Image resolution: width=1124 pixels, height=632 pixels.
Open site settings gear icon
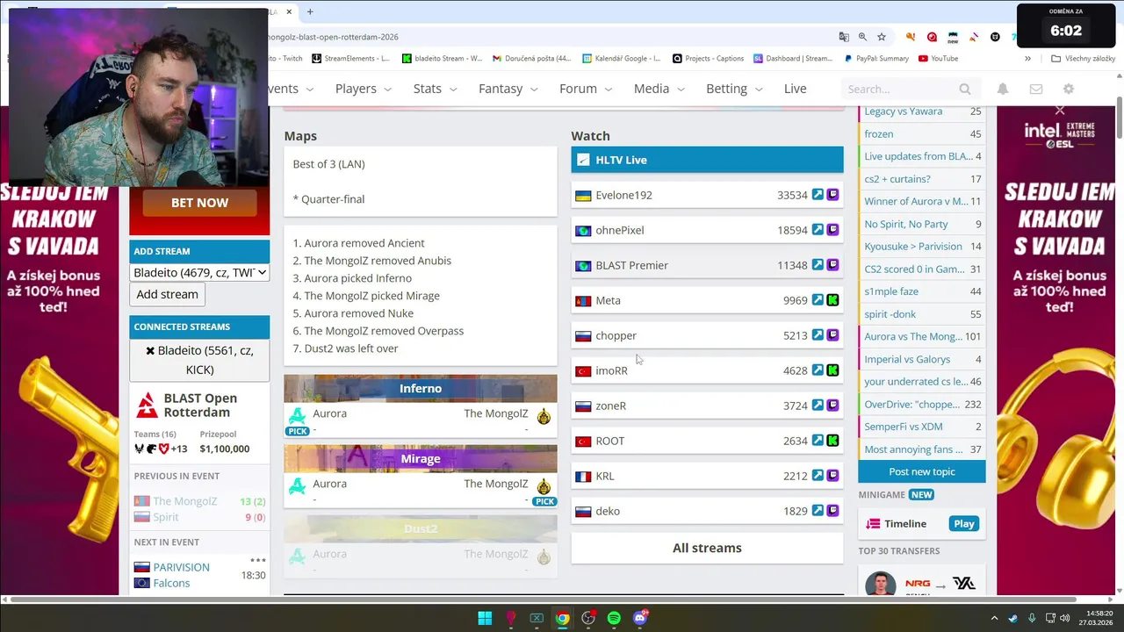pos(1069,89)
